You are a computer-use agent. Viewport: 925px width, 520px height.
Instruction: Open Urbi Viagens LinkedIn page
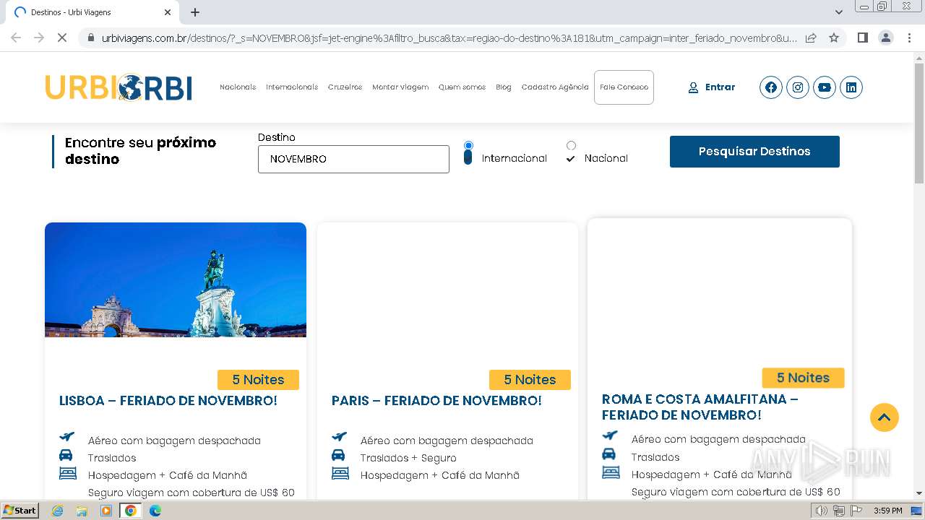tap(851, 87)
